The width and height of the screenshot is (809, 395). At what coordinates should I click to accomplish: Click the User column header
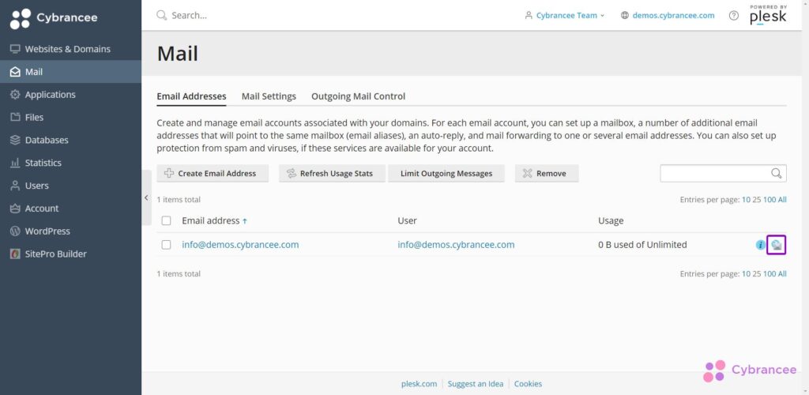(407, 220)
